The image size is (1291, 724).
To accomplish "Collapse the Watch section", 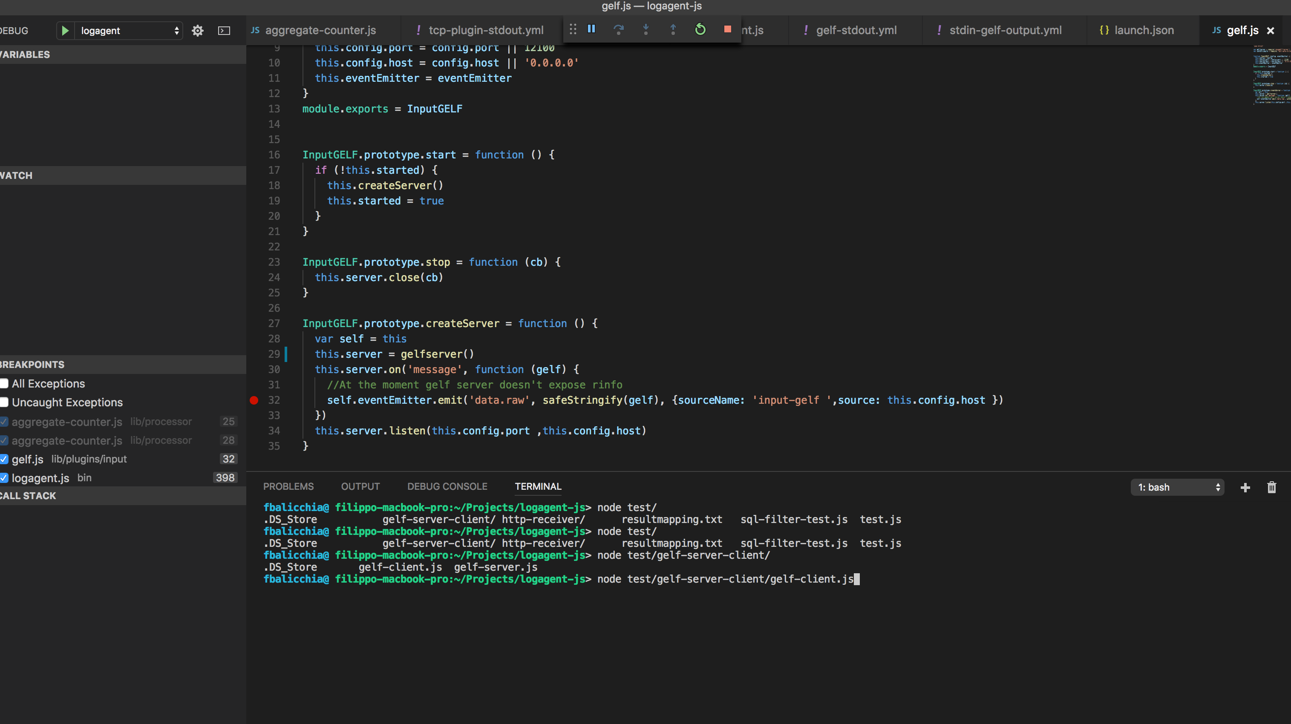I will click(x=123, y=175).
